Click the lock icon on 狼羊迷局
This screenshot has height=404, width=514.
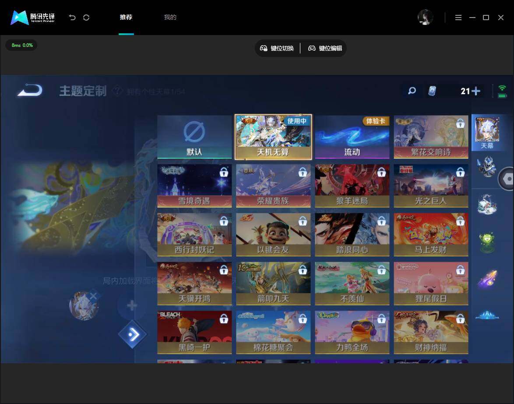(x=381, y=172)
